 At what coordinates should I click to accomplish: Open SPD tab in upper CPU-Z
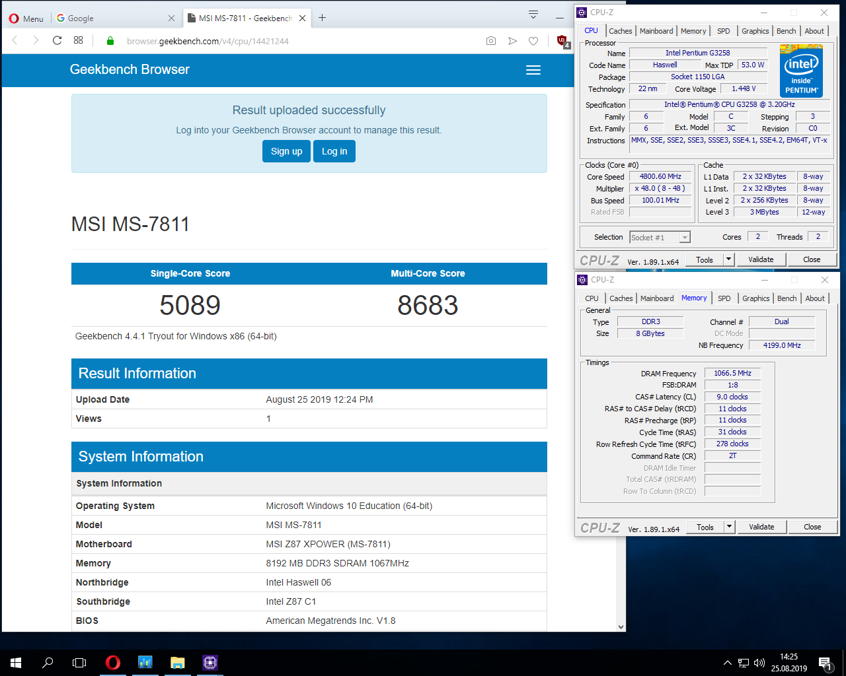click(x=724, y=31)
